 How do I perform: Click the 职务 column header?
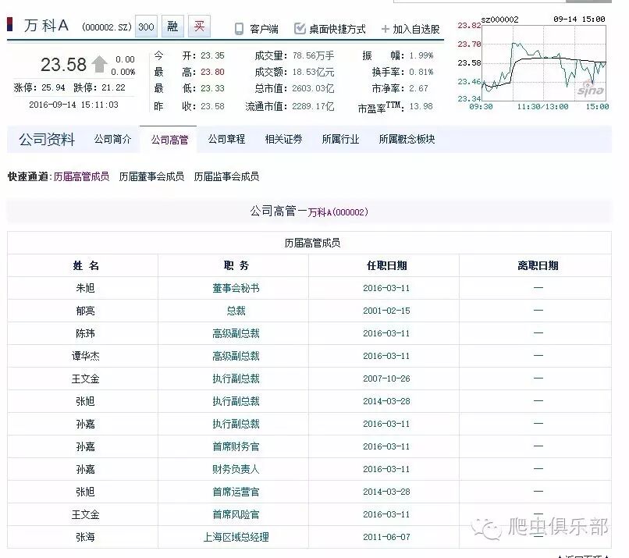[236, 265]
